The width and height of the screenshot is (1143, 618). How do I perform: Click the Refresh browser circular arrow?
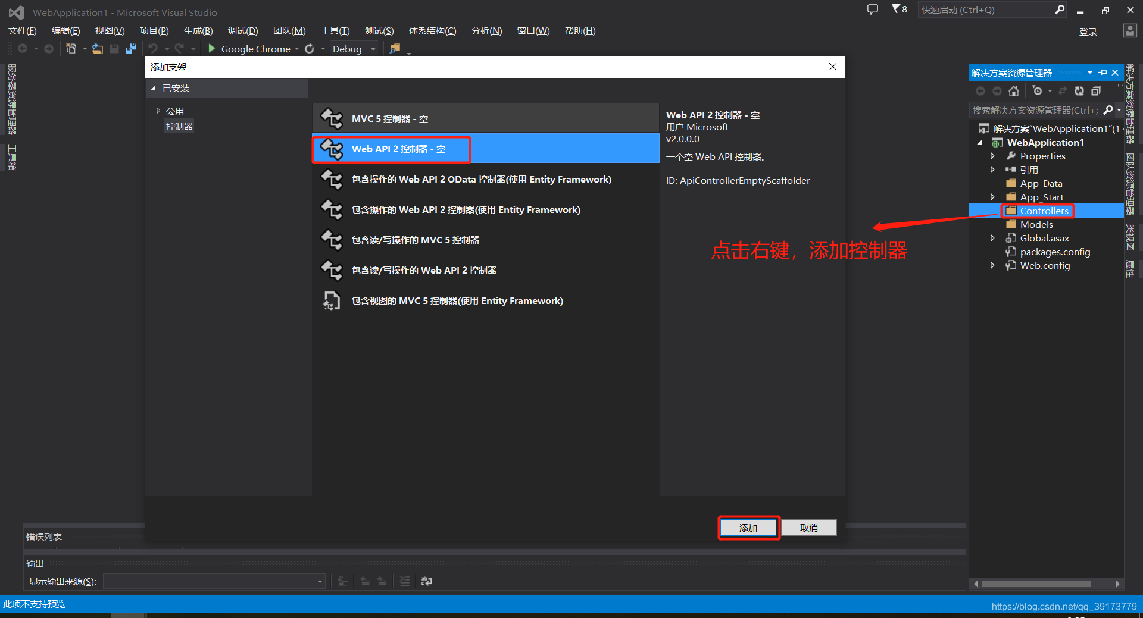(x=310, y=49)
